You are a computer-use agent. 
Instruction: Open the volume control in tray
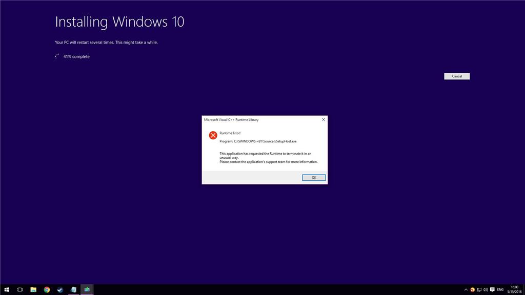coord(486,290)
